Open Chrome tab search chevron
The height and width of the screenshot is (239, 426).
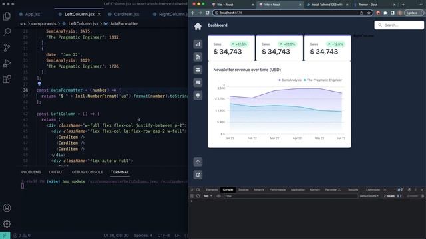(421, 5)
